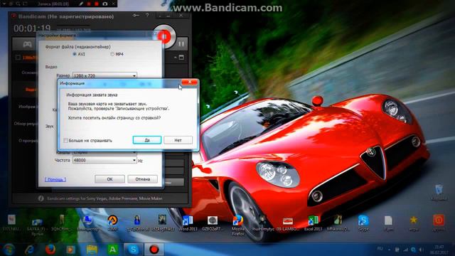455x256 pixels.
Task: Open Windows Explorer folder in taskbar
Action: click(x=92, y=250)
